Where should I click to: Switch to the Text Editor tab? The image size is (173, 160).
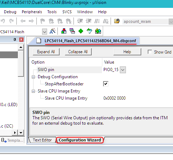pyautogui.click(x=42, y=140)
